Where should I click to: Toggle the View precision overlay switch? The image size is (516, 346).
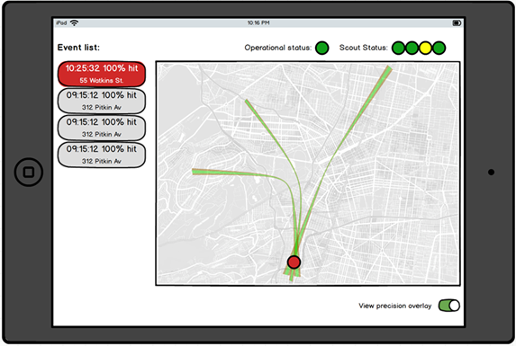pos(448,306)
